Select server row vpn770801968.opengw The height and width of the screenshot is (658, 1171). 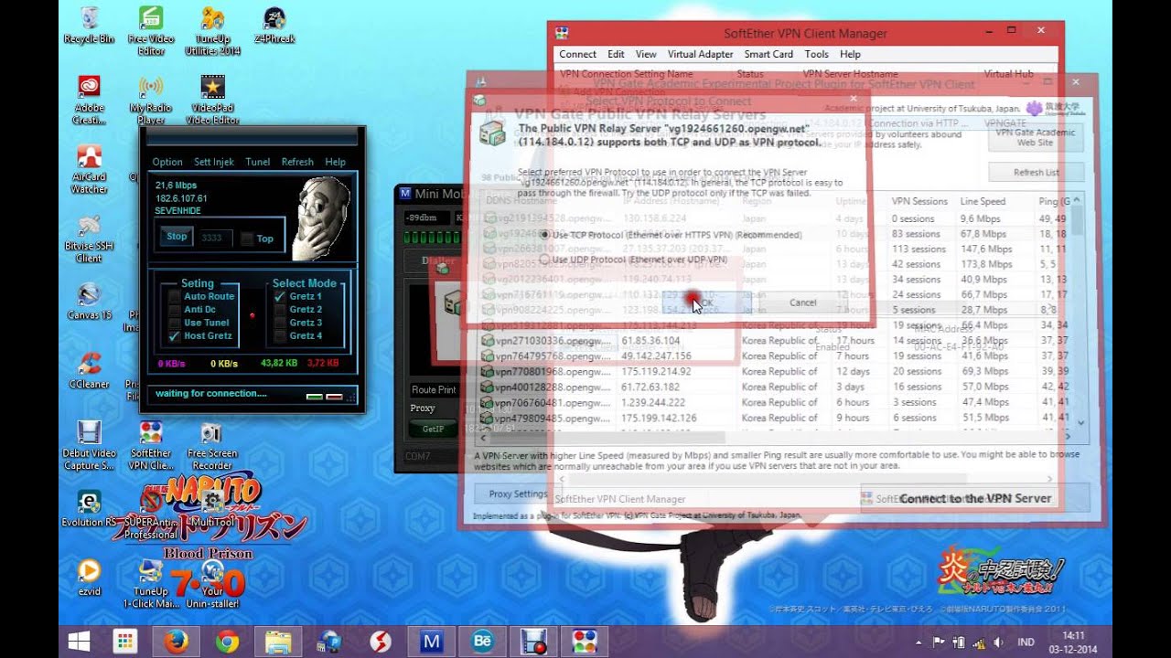pos(778,371)
